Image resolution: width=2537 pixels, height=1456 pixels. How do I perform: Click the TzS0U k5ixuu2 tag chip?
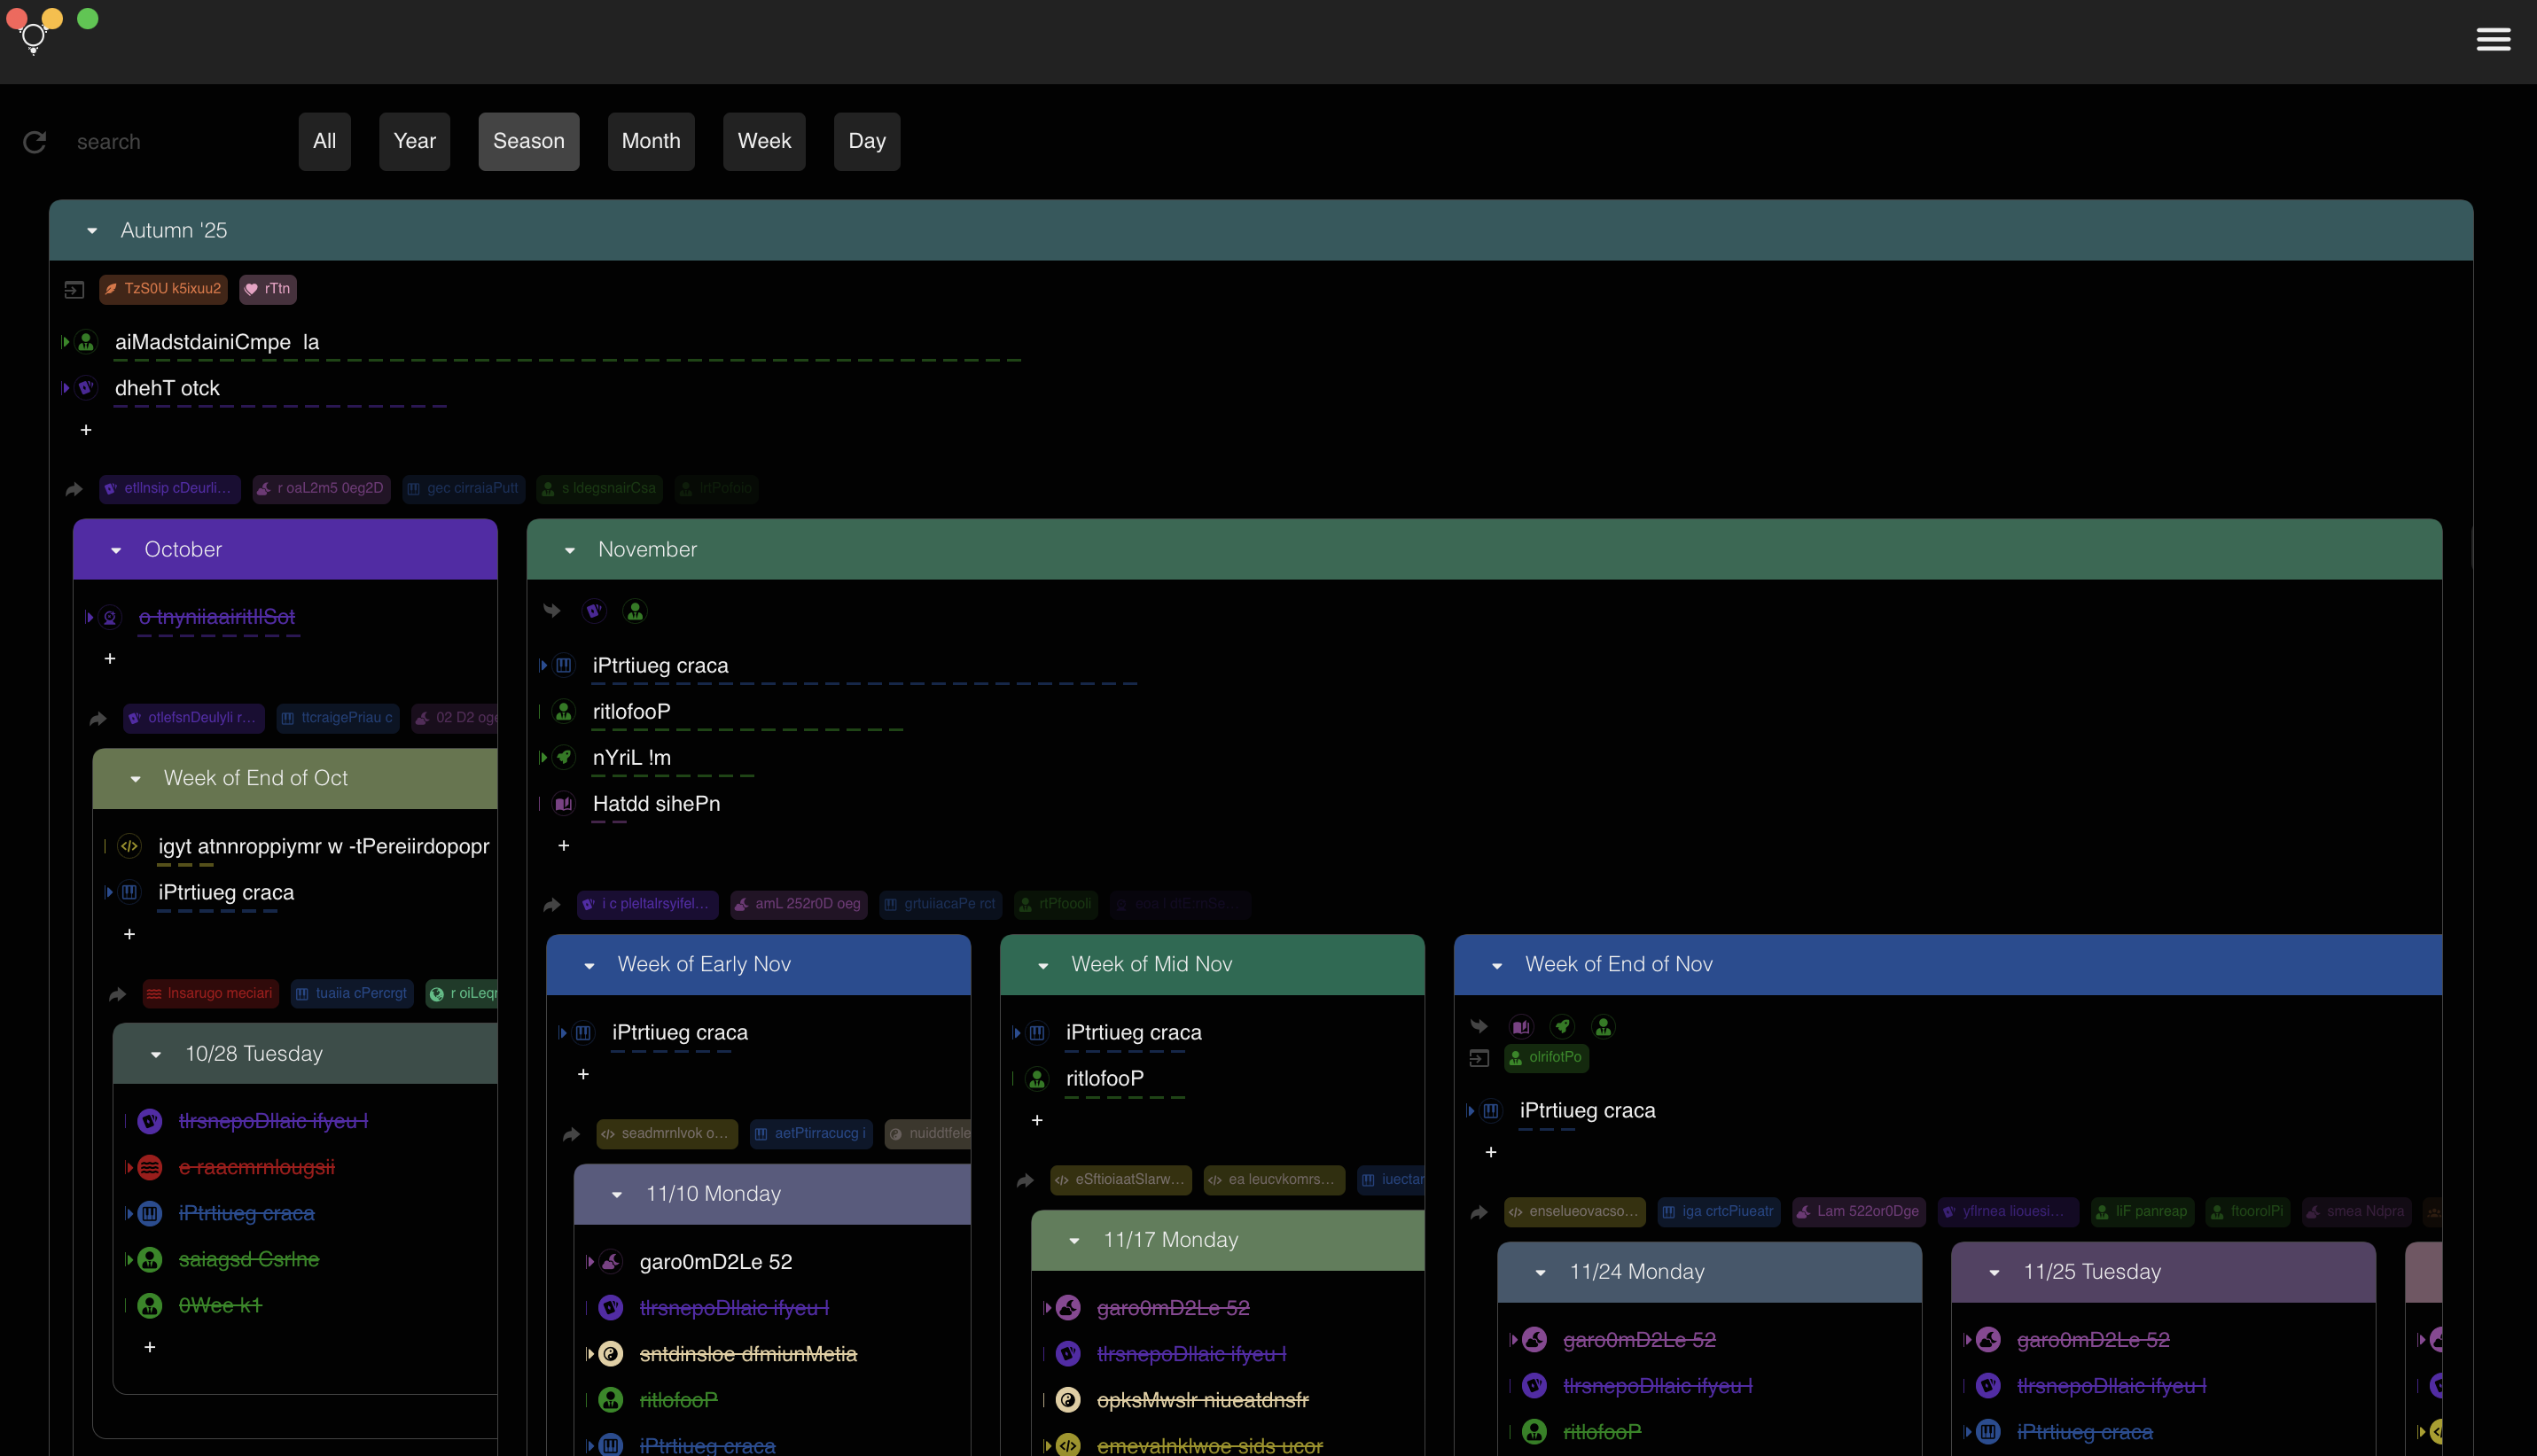click(x=163, y=289)
